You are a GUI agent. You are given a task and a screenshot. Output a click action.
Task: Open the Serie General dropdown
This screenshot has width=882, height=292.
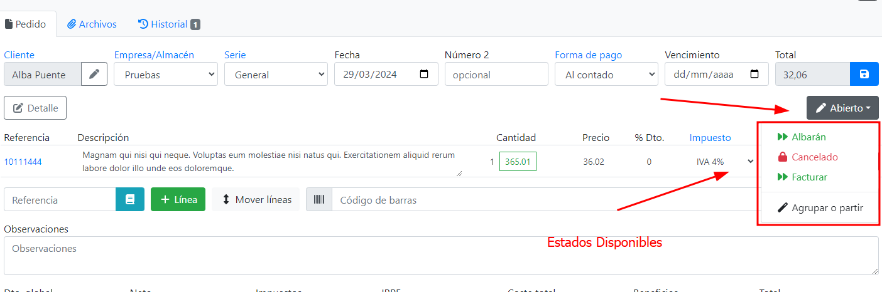click(276, 74)
